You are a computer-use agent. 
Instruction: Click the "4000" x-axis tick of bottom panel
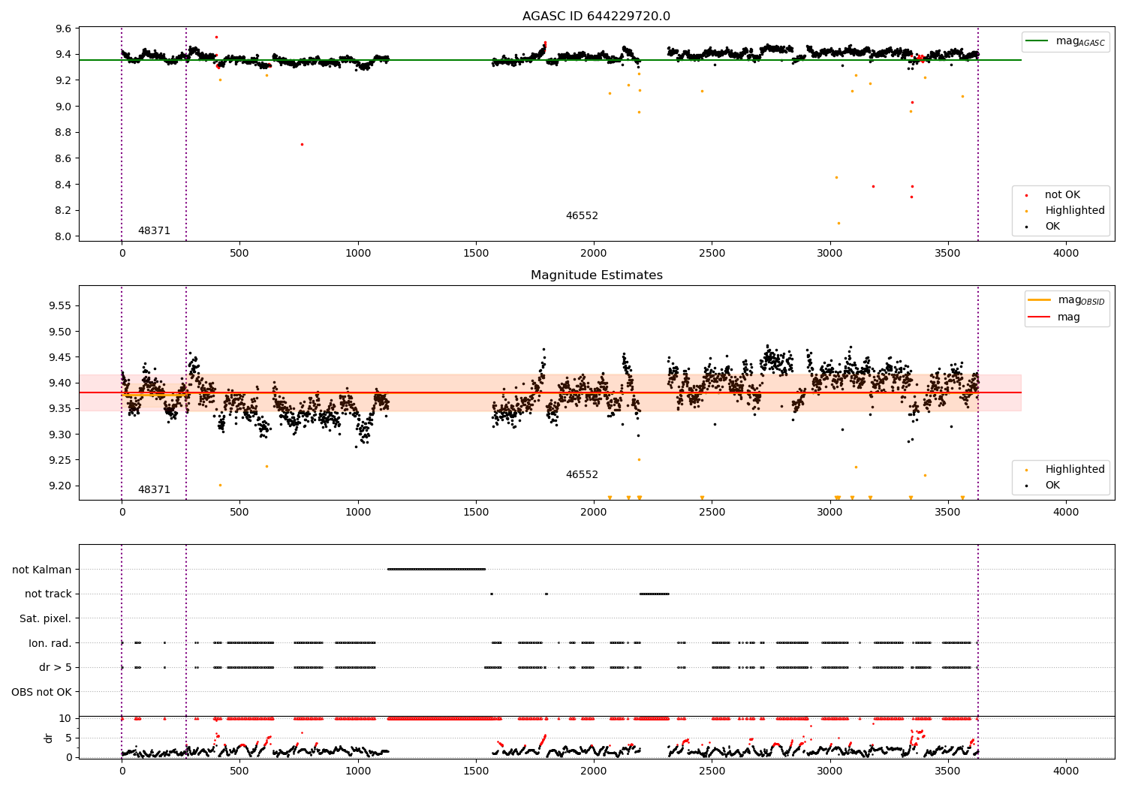1066,771
